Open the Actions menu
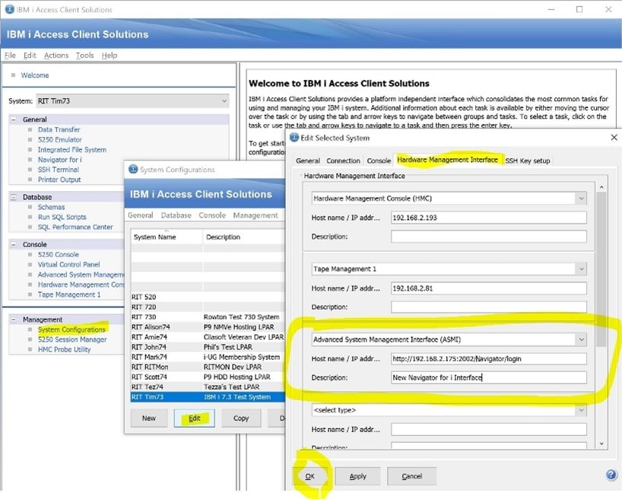 tap(56, 56)
